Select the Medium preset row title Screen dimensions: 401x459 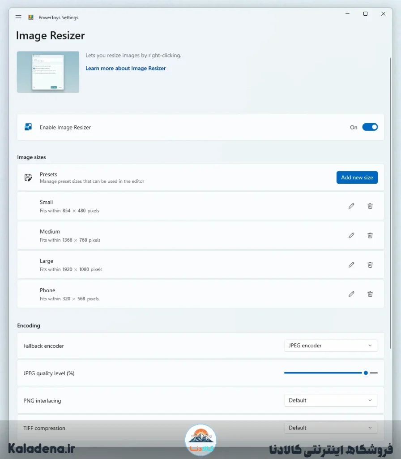click(x=50, y=232)
